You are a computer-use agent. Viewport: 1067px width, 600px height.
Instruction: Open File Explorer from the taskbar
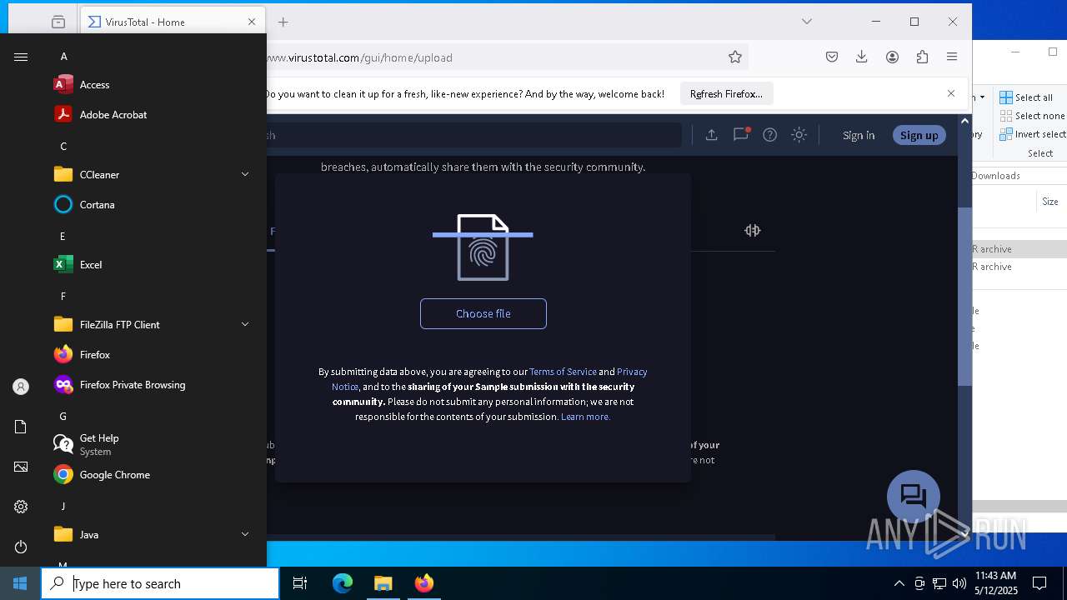click(383, 583)
